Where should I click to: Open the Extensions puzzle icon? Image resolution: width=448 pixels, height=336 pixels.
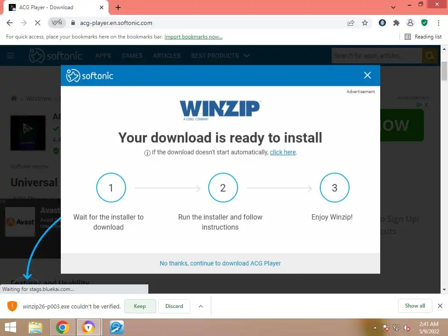point(396,23)
